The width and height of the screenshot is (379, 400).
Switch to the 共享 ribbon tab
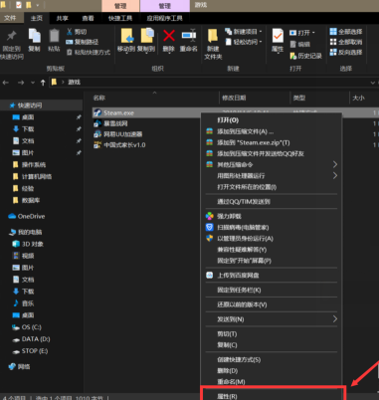(x=62, y=18)
